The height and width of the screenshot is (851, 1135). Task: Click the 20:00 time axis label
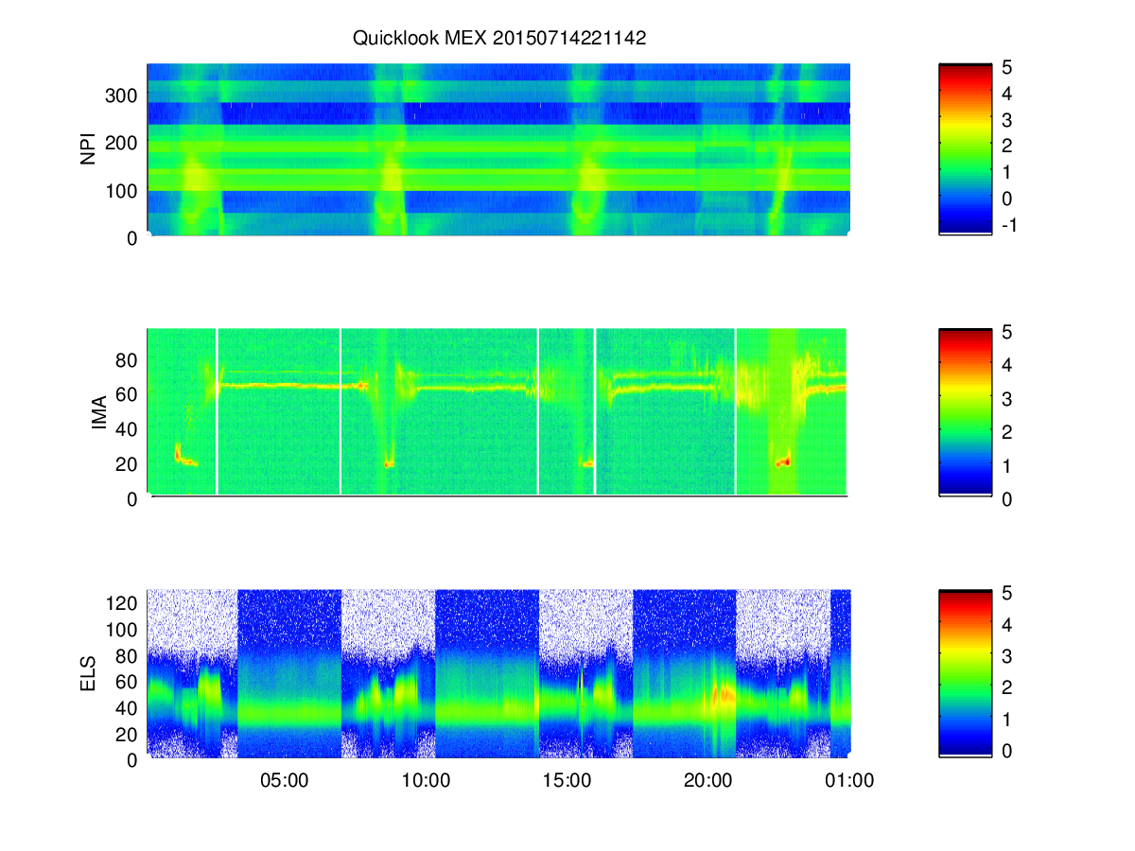click(x=709, y=781)
